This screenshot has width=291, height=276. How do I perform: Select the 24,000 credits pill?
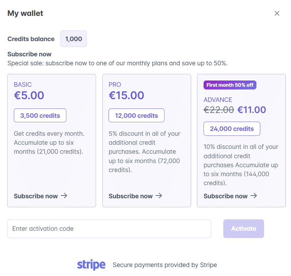(x=232, y=129)
